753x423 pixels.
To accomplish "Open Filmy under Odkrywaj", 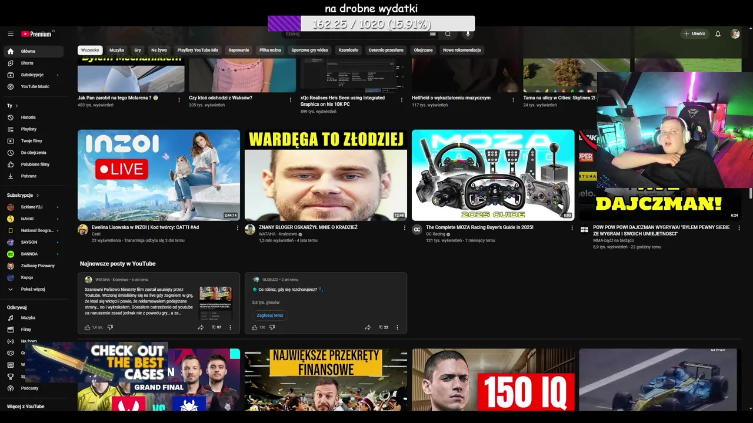I will pos(33,330).
